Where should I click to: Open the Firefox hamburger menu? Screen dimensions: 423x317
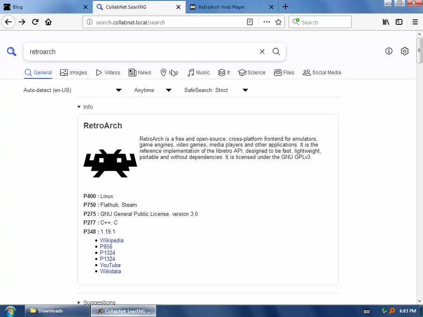415,22
